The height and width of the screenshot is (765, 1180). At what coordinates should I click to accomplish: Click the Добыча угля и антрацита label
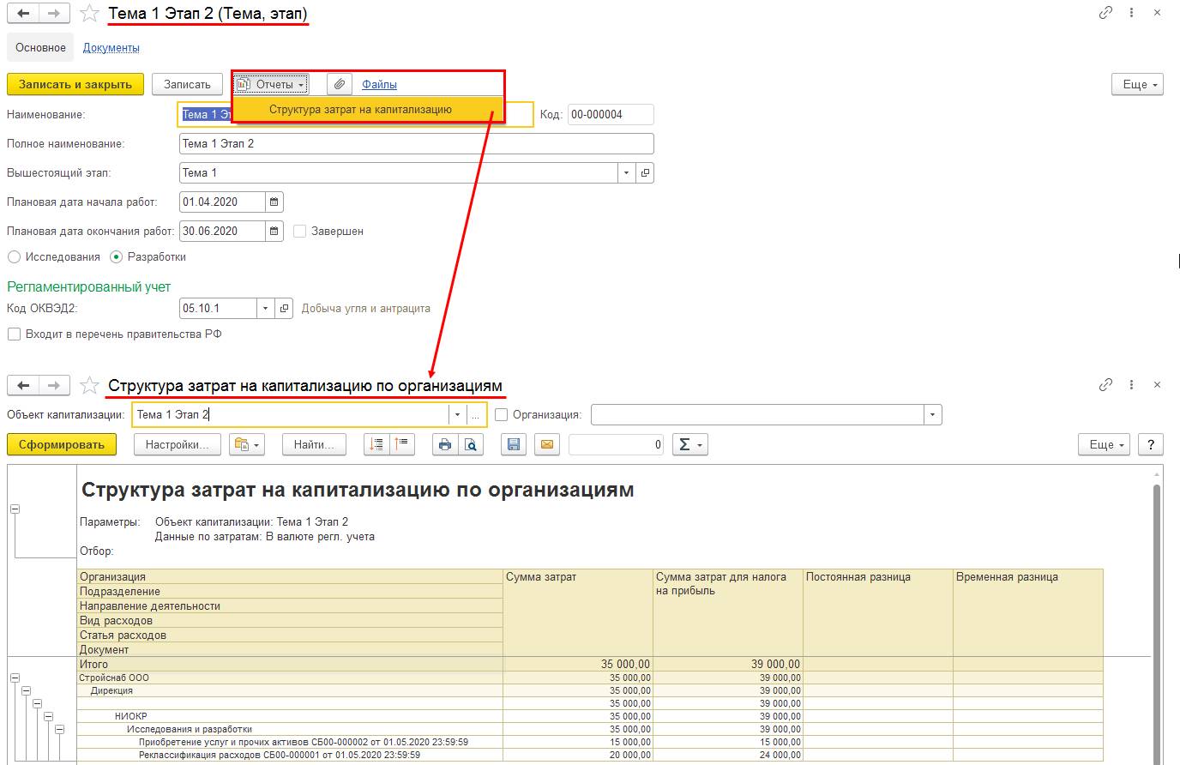(x=366, y=309)
